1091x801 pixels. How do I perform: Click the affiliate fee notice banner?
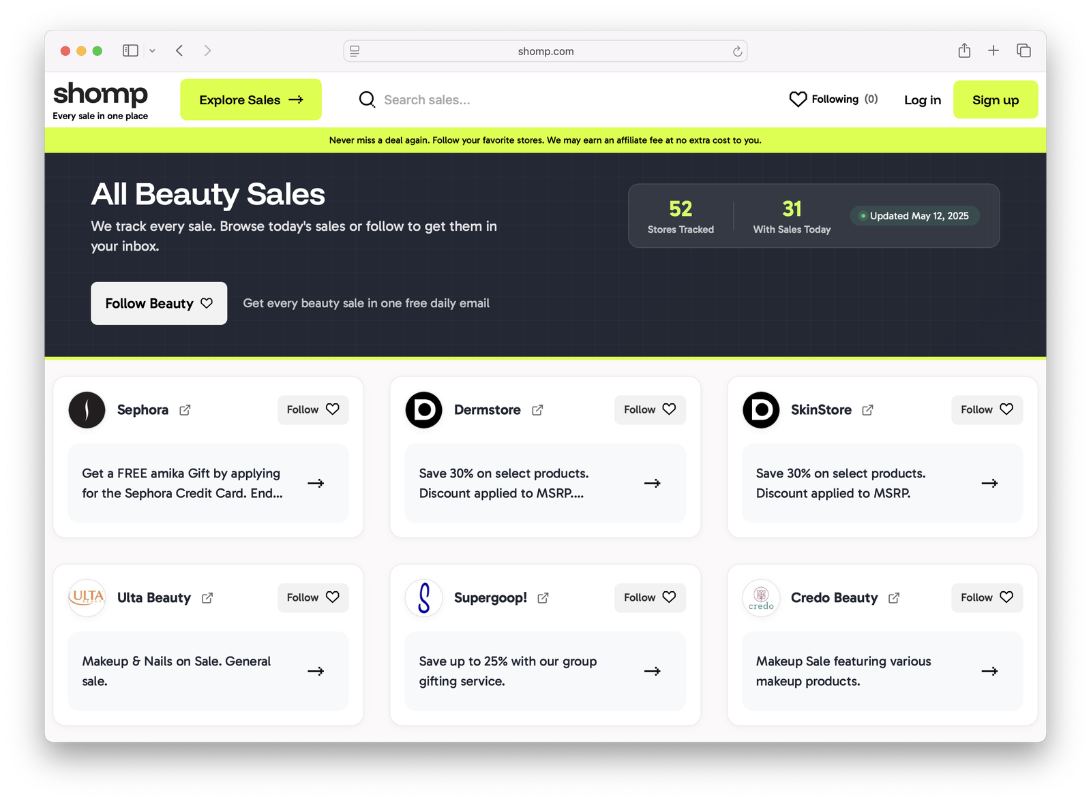point(545,140)
